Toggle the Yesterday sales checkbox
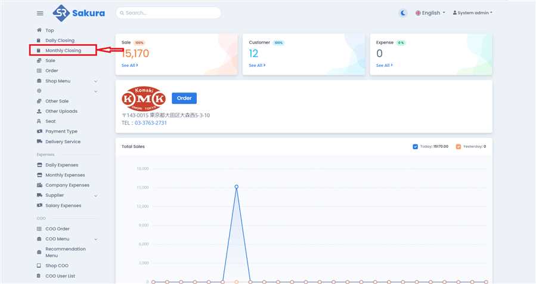Viewport: 536px width, 284px height. pyautogui.click(x=458, y=146)
